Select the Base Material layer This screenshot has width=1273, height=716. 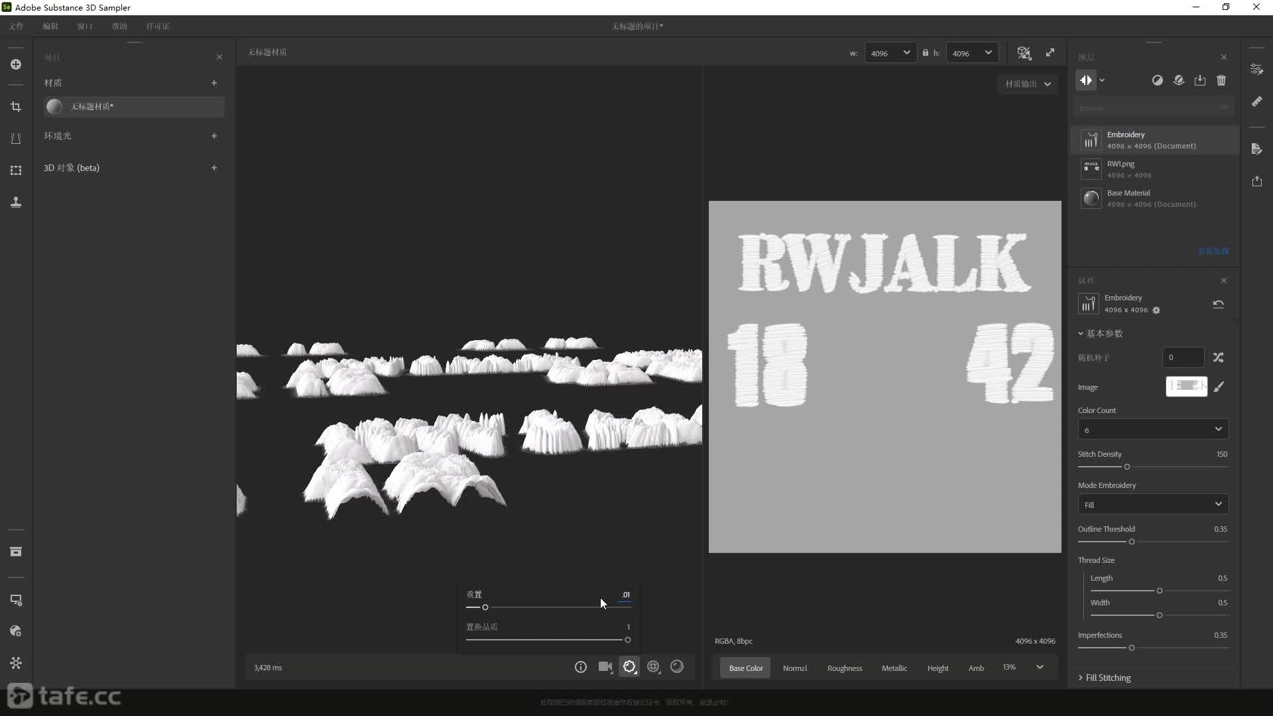pyautogui.click(x=1154, y=198)
